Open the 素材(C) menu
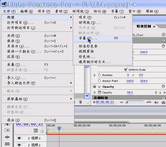Screen dimensions: 166x147 coord(61,11)
